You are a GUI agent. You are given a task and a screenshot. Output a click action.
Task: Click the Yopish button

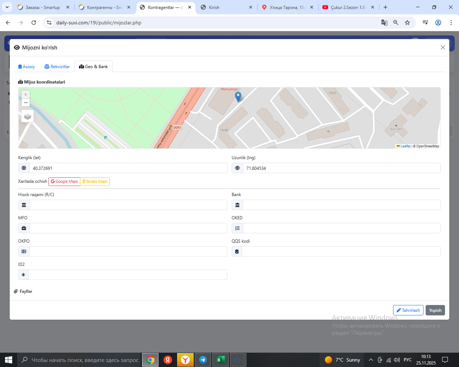coord(435,310)
